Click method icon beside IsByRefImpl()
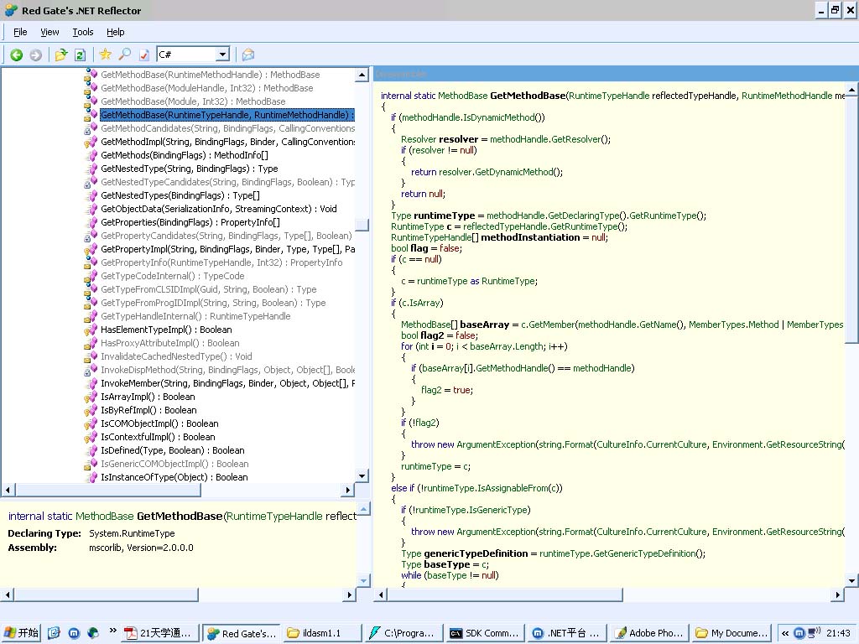 91,411
